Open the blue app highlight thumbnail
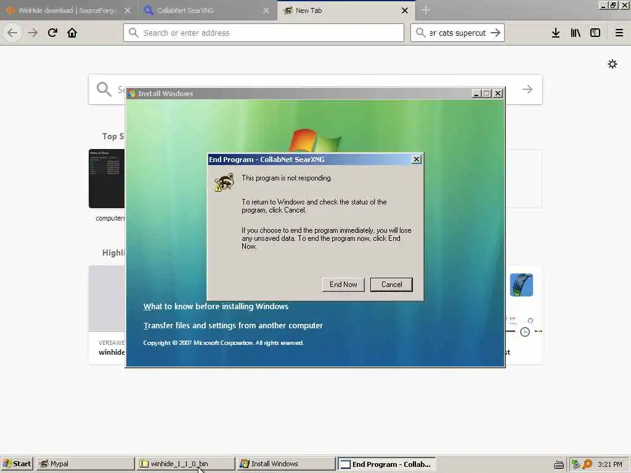This screenshot has height=473, width=631. click(x=521, y=285)
